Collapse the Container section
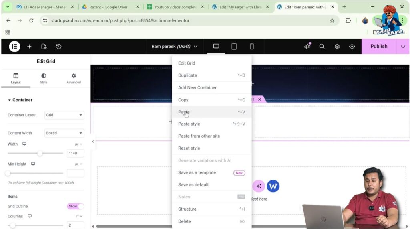This screenshot has width=410, height=229. 10,100
